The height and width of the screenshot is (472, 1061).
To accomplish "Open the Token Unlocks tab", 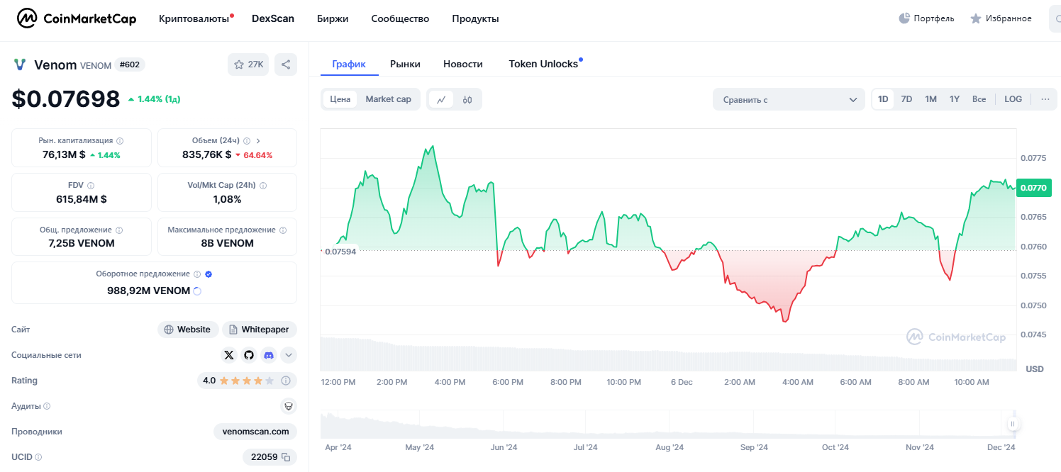I will click(543, 64).
